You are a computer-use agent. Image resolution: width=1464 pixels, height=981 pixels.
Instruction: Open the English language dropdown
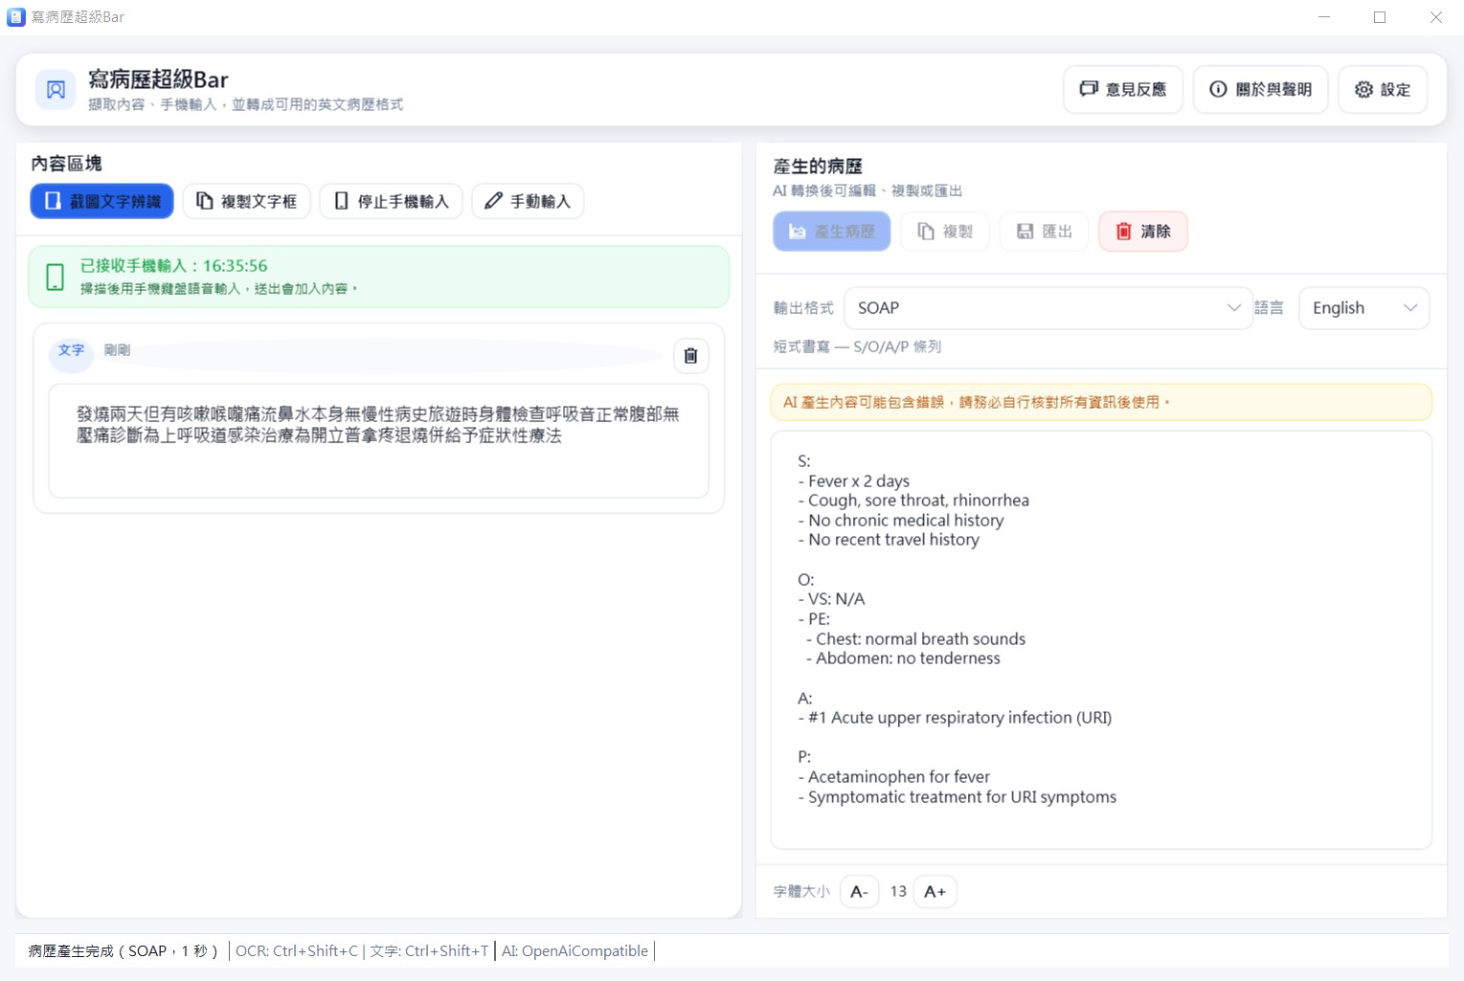coord(1363,308)
